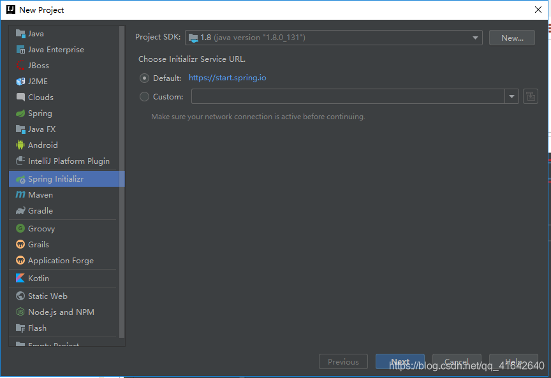Click the Previous button

(343, 361)
